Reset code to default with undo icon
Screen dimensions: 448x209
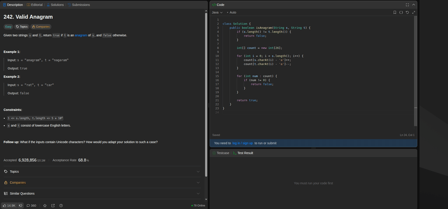(407, 13)
